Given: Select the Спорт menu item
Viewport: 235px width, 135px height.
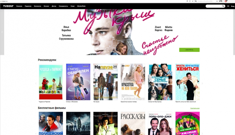Looking at the screenshot, I should point(73,6).
